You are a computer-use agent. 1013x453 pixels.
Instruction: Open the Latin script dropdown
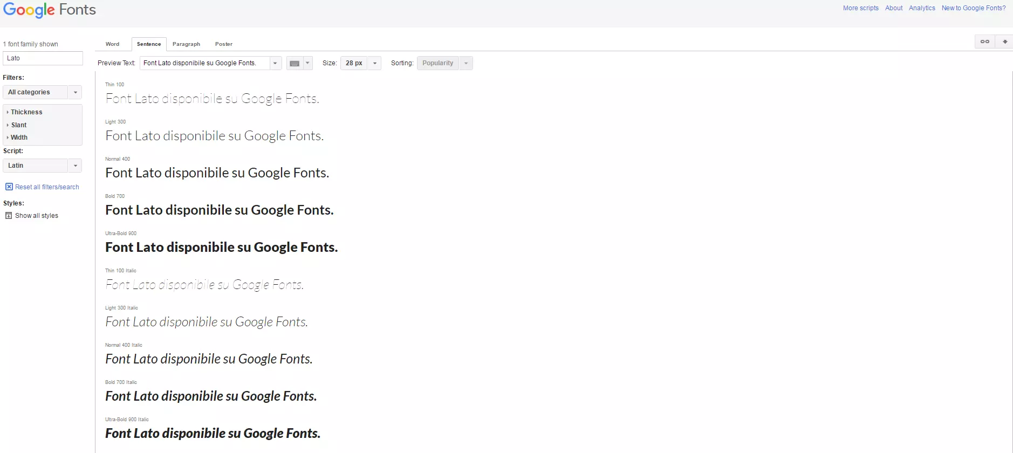click(x=43, y=166)
